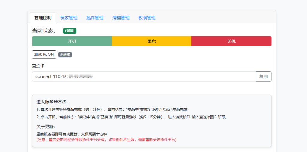This screenshot has width=307, height=152.
Task: Click into the 直连IP connect text field
Action: pos(144,76)
